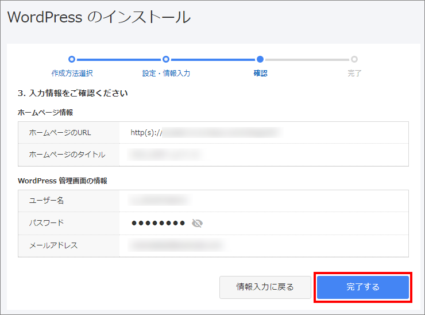The width and height of the screenshot is (425, 315).
Task: Select the 作成方法選択 step label
Action: click(x=72, y=74)
